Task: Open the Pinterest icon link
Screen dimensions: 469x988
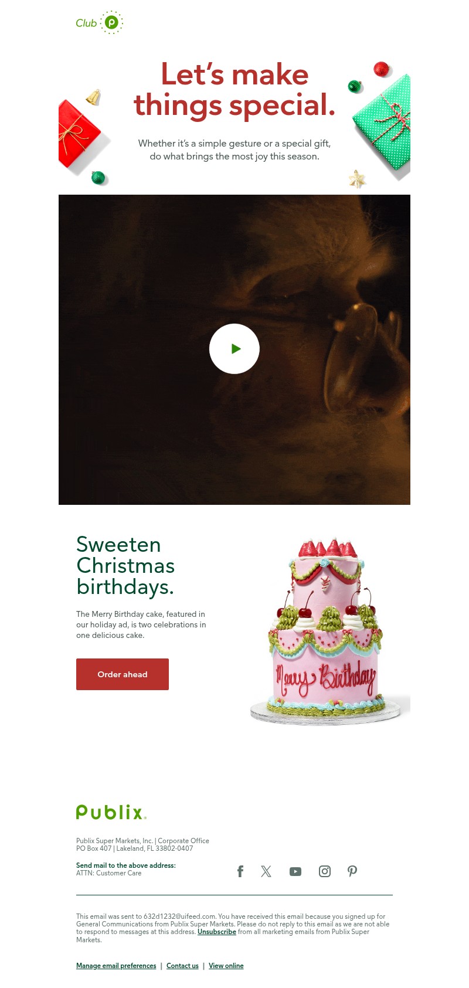Action: tap(352, 871)
